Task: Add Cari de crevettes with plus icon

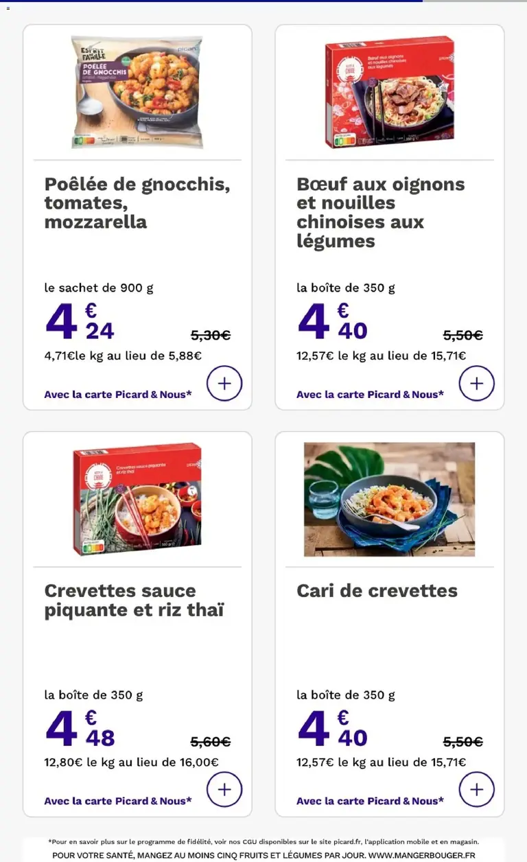Action: [477, 789]
